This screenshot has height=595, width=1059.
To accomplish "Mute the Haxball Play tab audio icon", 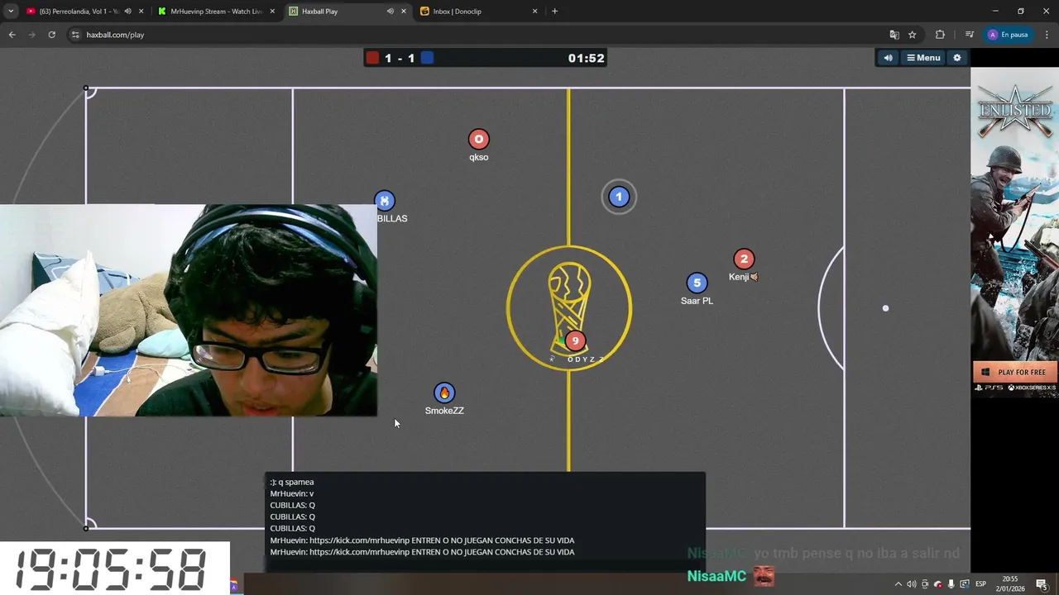I will click(x=390, y=12).
